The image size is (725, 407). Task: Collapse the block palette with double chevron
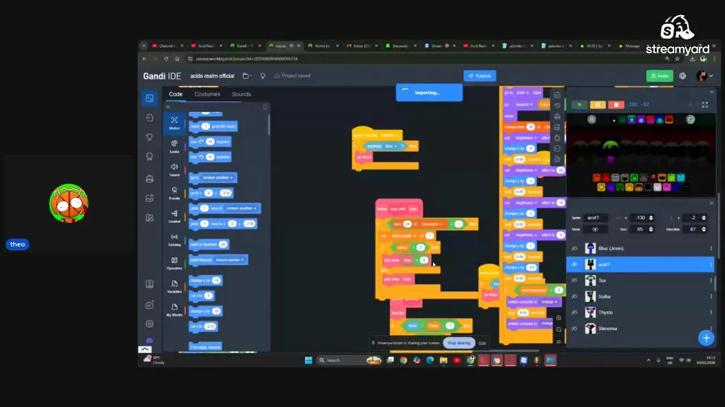click(x=168, y=107)
